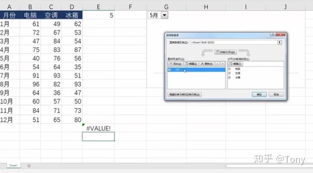This screenshot has width=313, height=173.
Task: Select column D header
Action: pos(72,7)
